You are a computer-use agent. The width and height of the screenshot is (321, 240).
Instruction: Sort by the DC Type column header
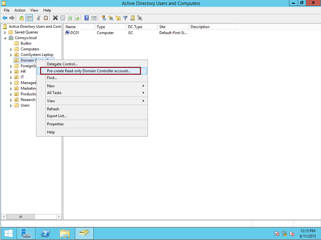142,27
